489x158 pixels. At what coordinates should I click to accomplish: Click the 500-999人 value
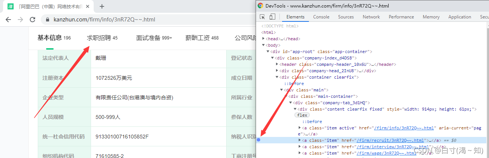(108, 117)
